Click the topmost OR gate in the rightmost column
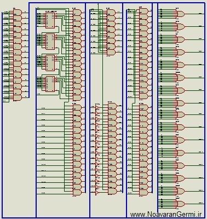This screenshot has width=207, height=219. click(181, 14)
